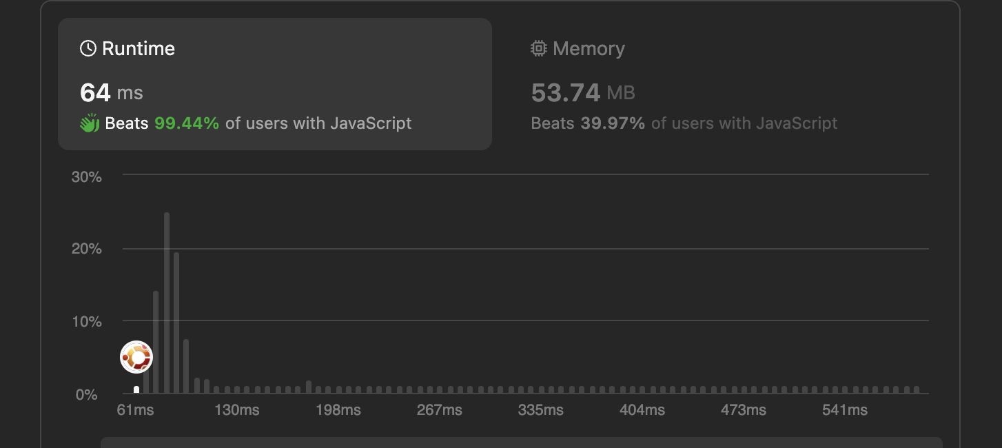Click the 267ms x-axis label
Image resolution: width=1002 pixels, height=448 pixels.
439,410
